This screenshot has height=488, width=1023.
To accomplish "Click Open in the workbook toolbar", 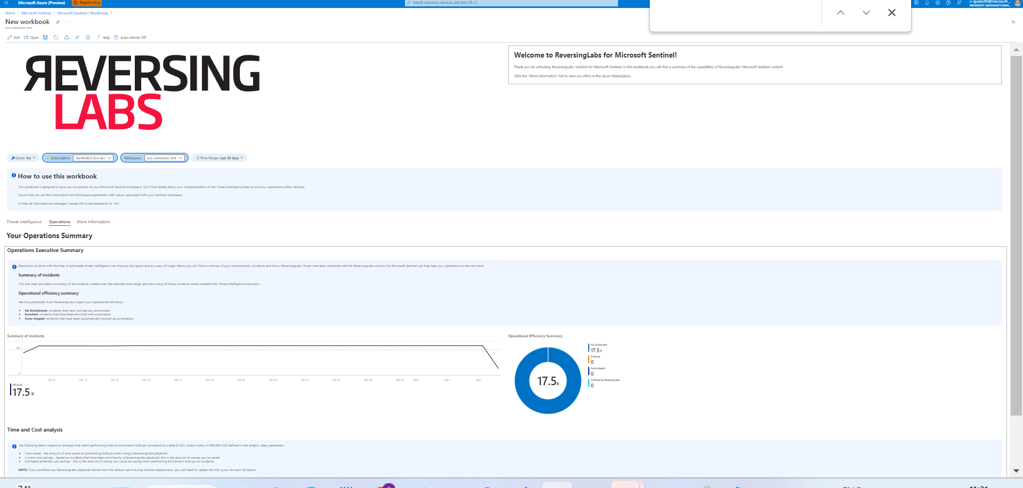I will tap(31, 38).
